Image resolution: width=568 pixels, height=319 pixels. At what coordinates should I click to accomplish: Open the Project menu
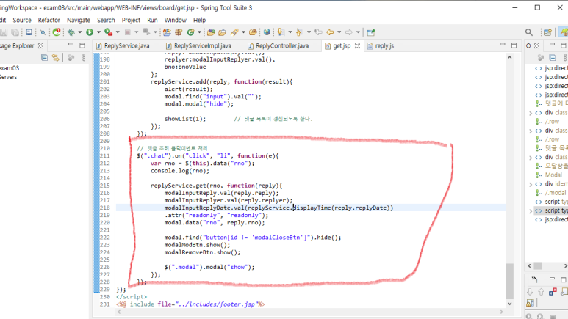[x=131, y=20]
